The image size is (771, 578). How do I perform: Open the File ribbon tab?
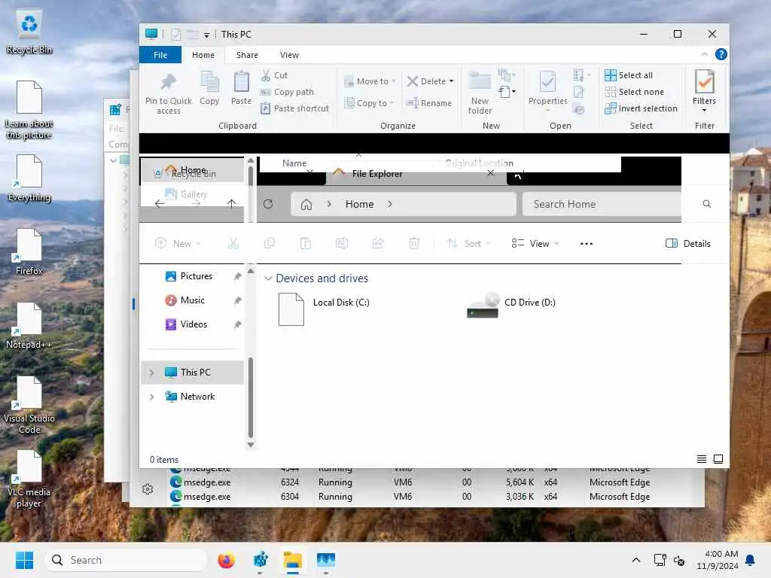[160, 55]
